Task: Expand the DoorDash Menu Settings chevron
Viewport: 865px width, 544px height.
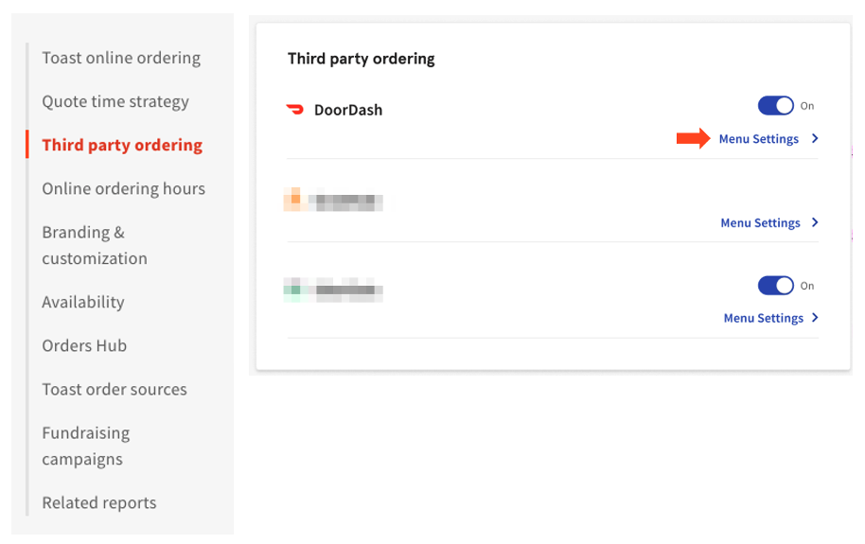Action: (815, 139)
